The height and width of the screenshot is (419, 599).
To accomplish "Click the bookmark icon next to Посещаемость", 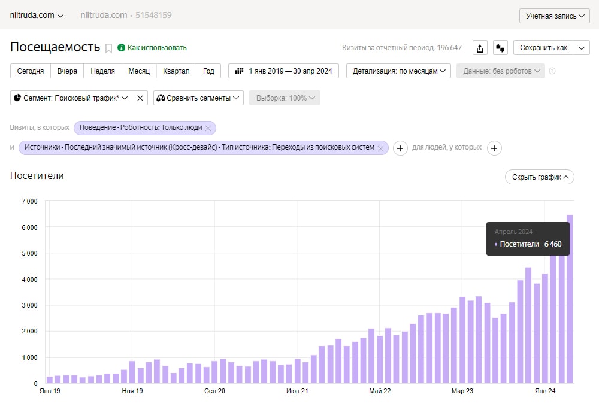I will [108, 48].
